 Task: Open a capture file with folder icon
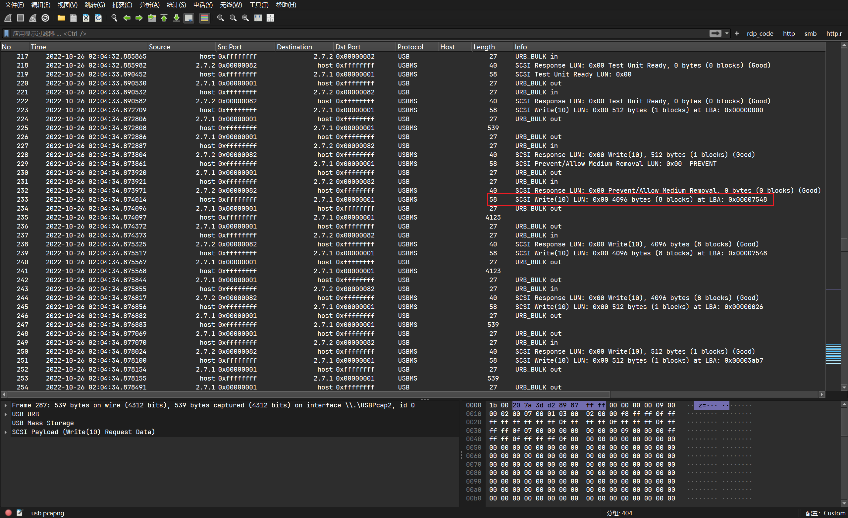point(61,18)
